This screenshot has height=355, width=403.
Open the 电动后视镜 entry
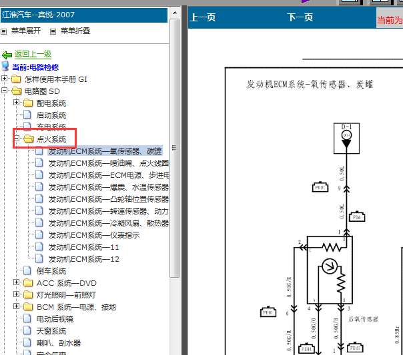coord(55,319)
